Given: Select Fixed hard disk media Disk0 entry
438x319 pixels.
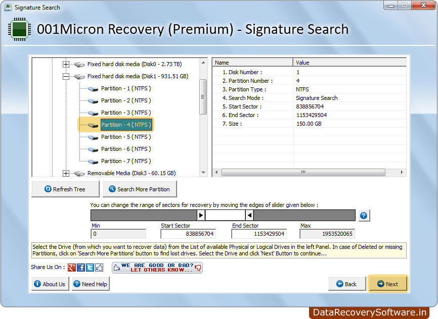Looking at the screenshot, I should [x=135, y=64].
